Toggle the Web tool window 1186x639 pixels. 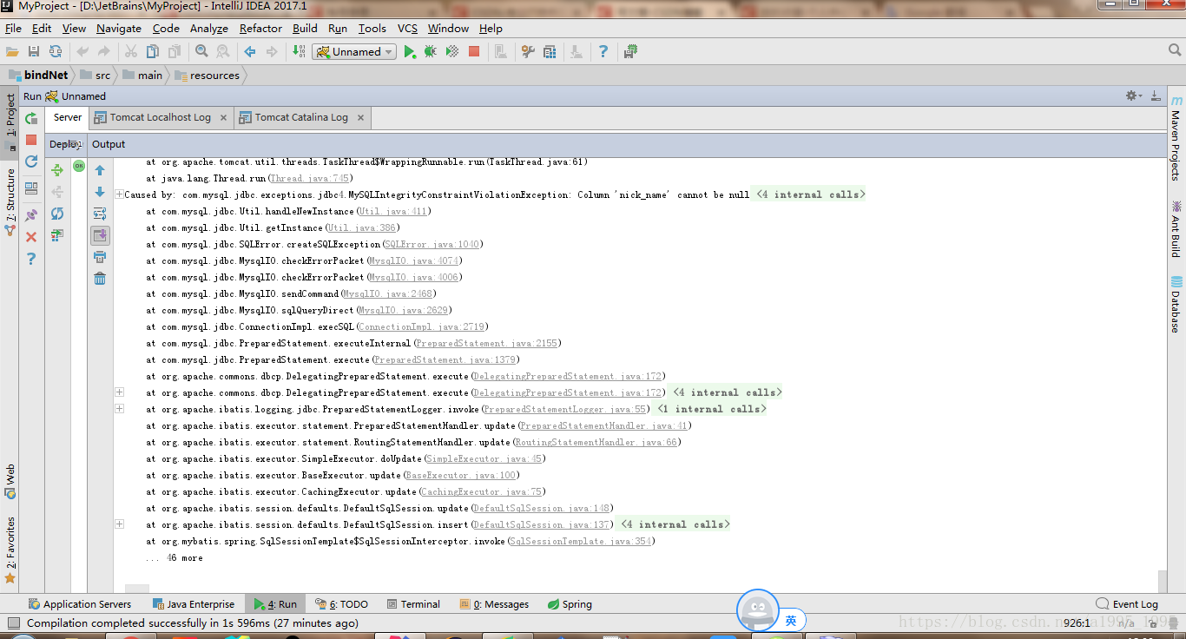(10, 481)
